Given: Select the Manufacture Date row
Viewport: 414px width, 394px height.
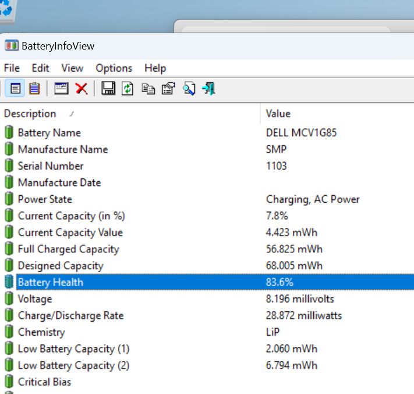Looking at the screenshot, I should pos(59,182).
